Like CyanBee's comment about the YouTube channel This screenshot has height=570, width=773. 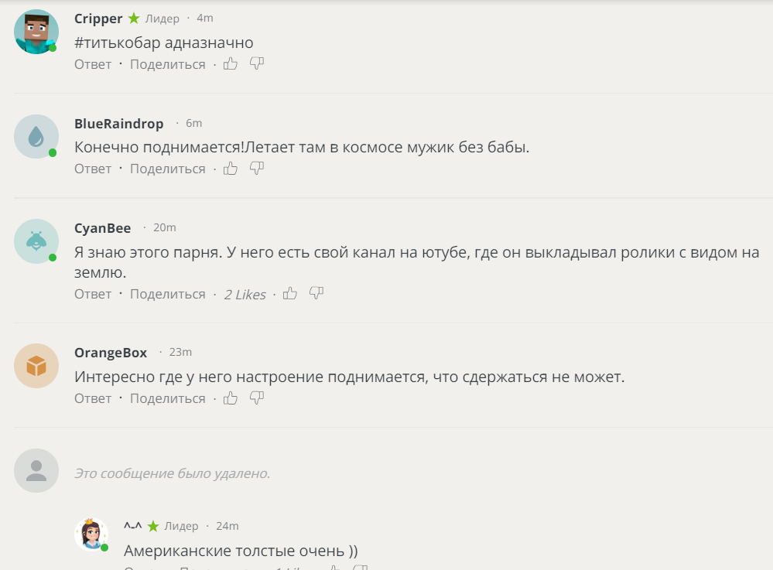pos(290,294)
